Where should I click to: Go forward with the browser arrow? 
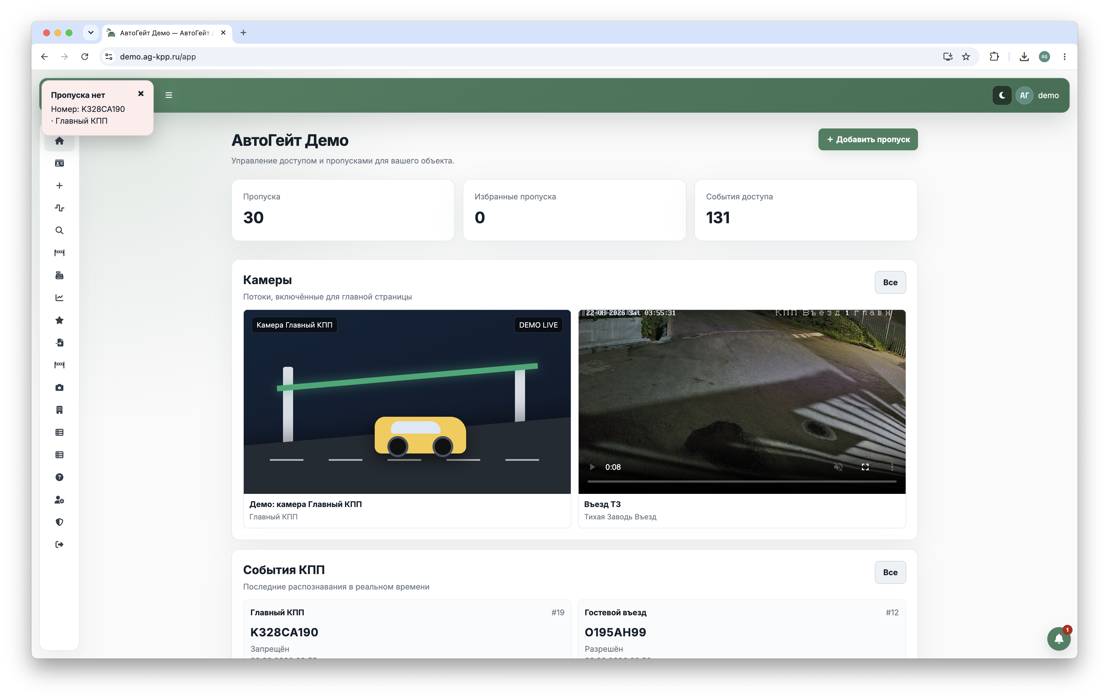point(65,57)
